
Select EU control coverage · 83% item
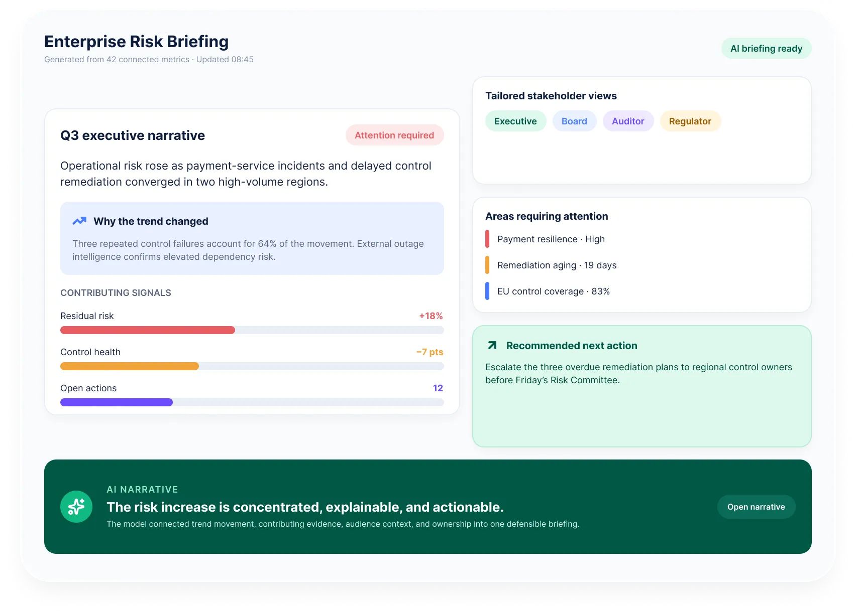[x=554, y=291]
